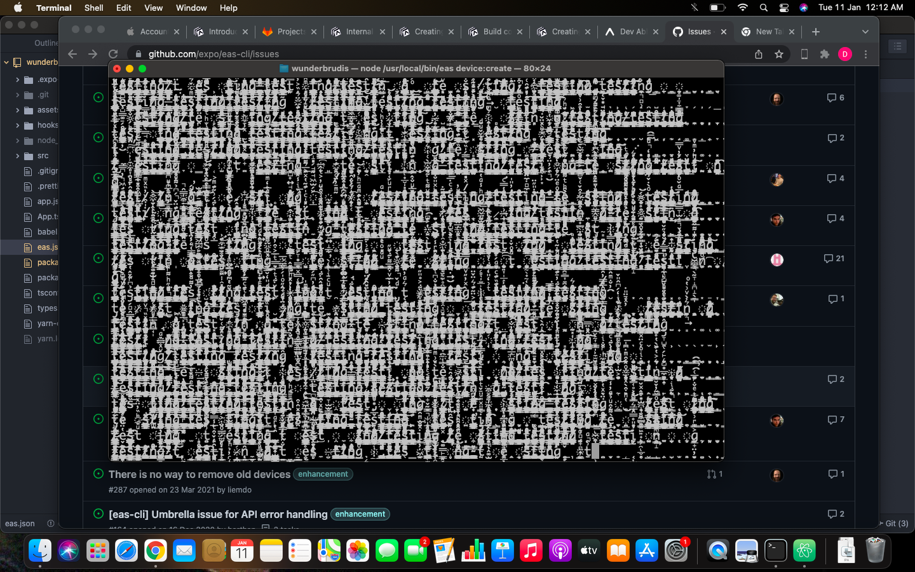The height and width of the screenshot is (572, 915).
Task: Expand the src folder in the file tree
Action: click(x=18, y=156)
